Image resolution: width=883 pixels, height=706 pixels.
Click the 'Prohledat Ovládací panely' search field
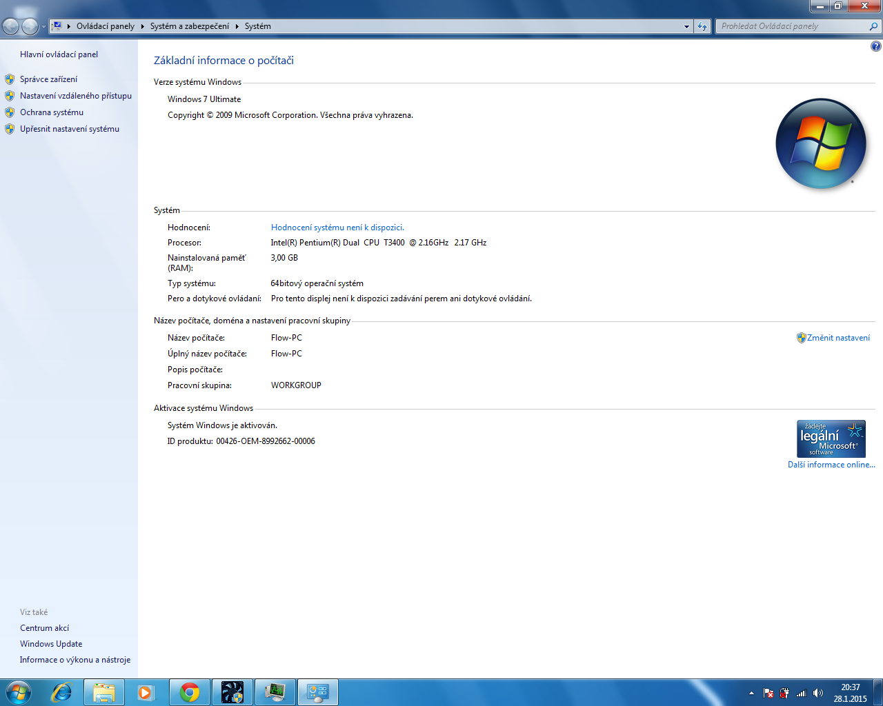tap(793, 26)
